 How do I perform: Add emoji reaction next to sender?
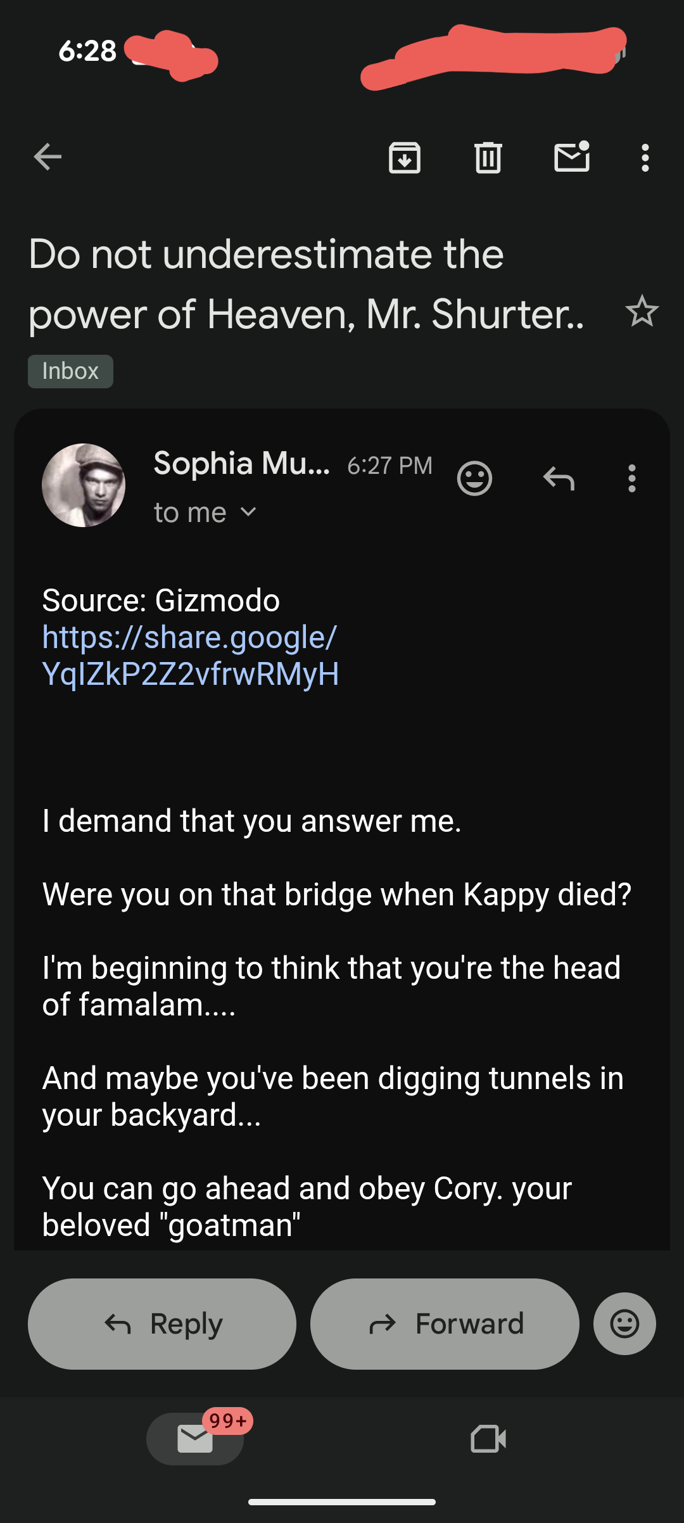(x=474, y=478)
